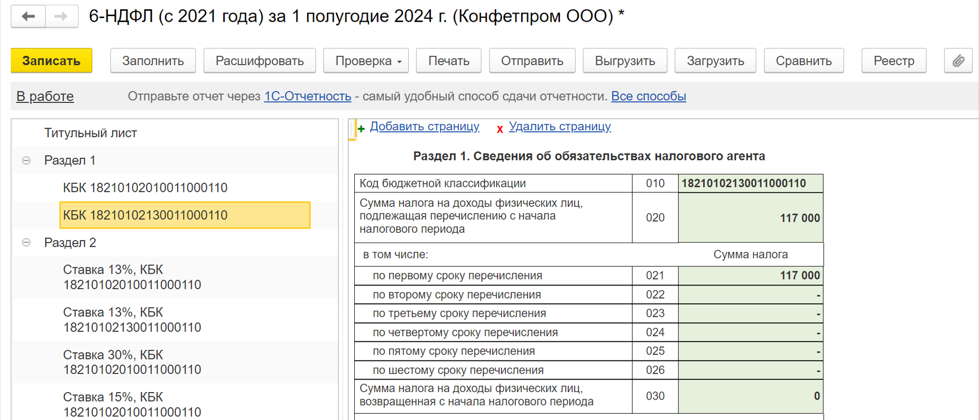Click the 'Код бюджетной классификации' label

(443, 183)
